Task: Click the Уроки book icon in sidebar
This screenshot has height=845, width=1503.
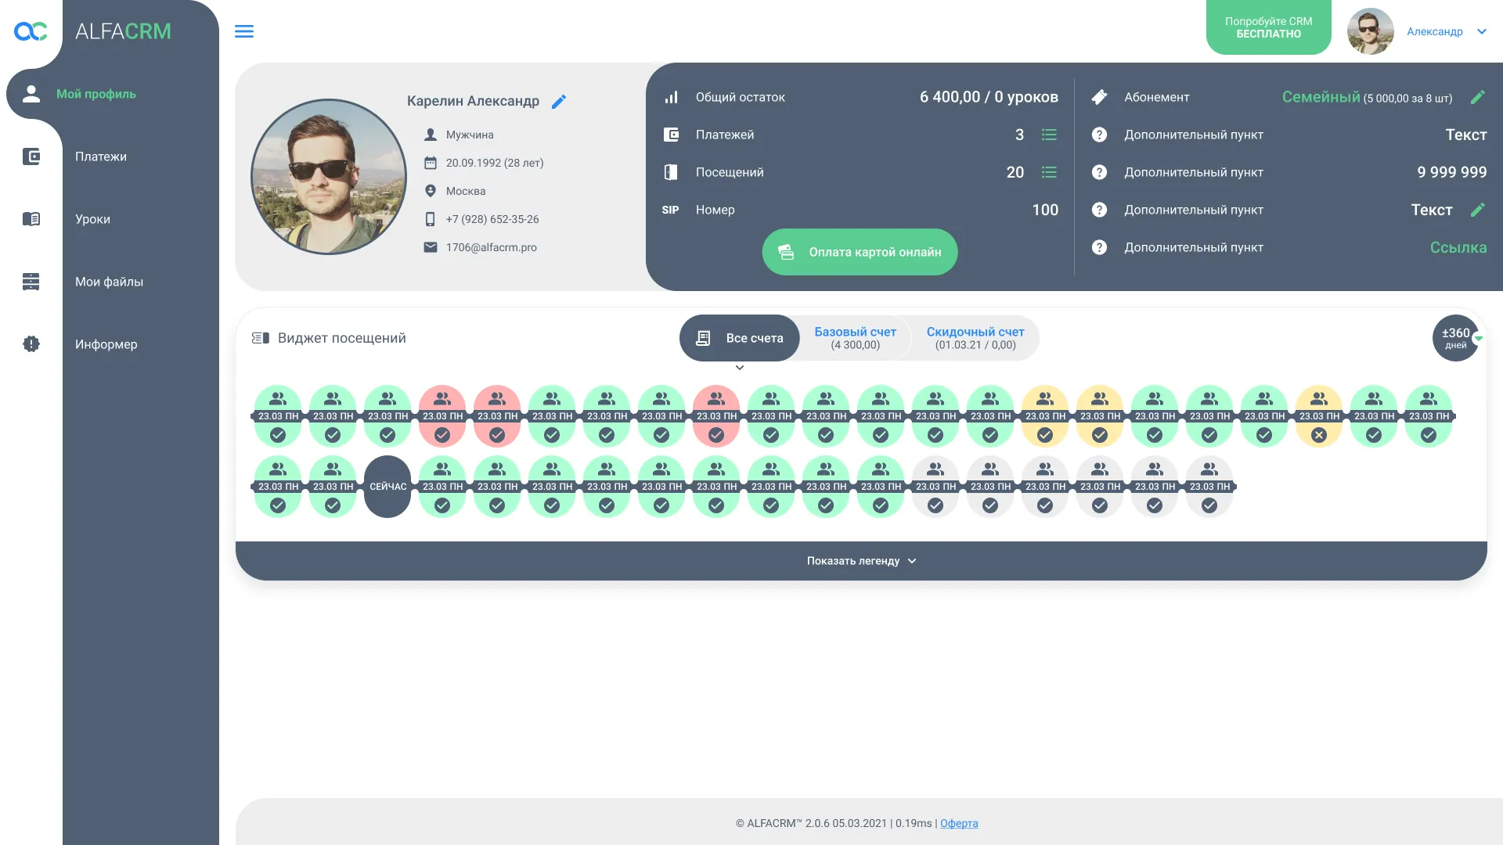Action: click(31, 219)
